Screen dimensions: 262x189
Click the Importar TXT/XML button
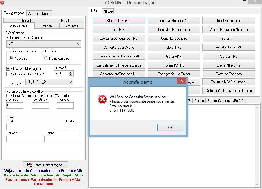click(x=228, y=47)
